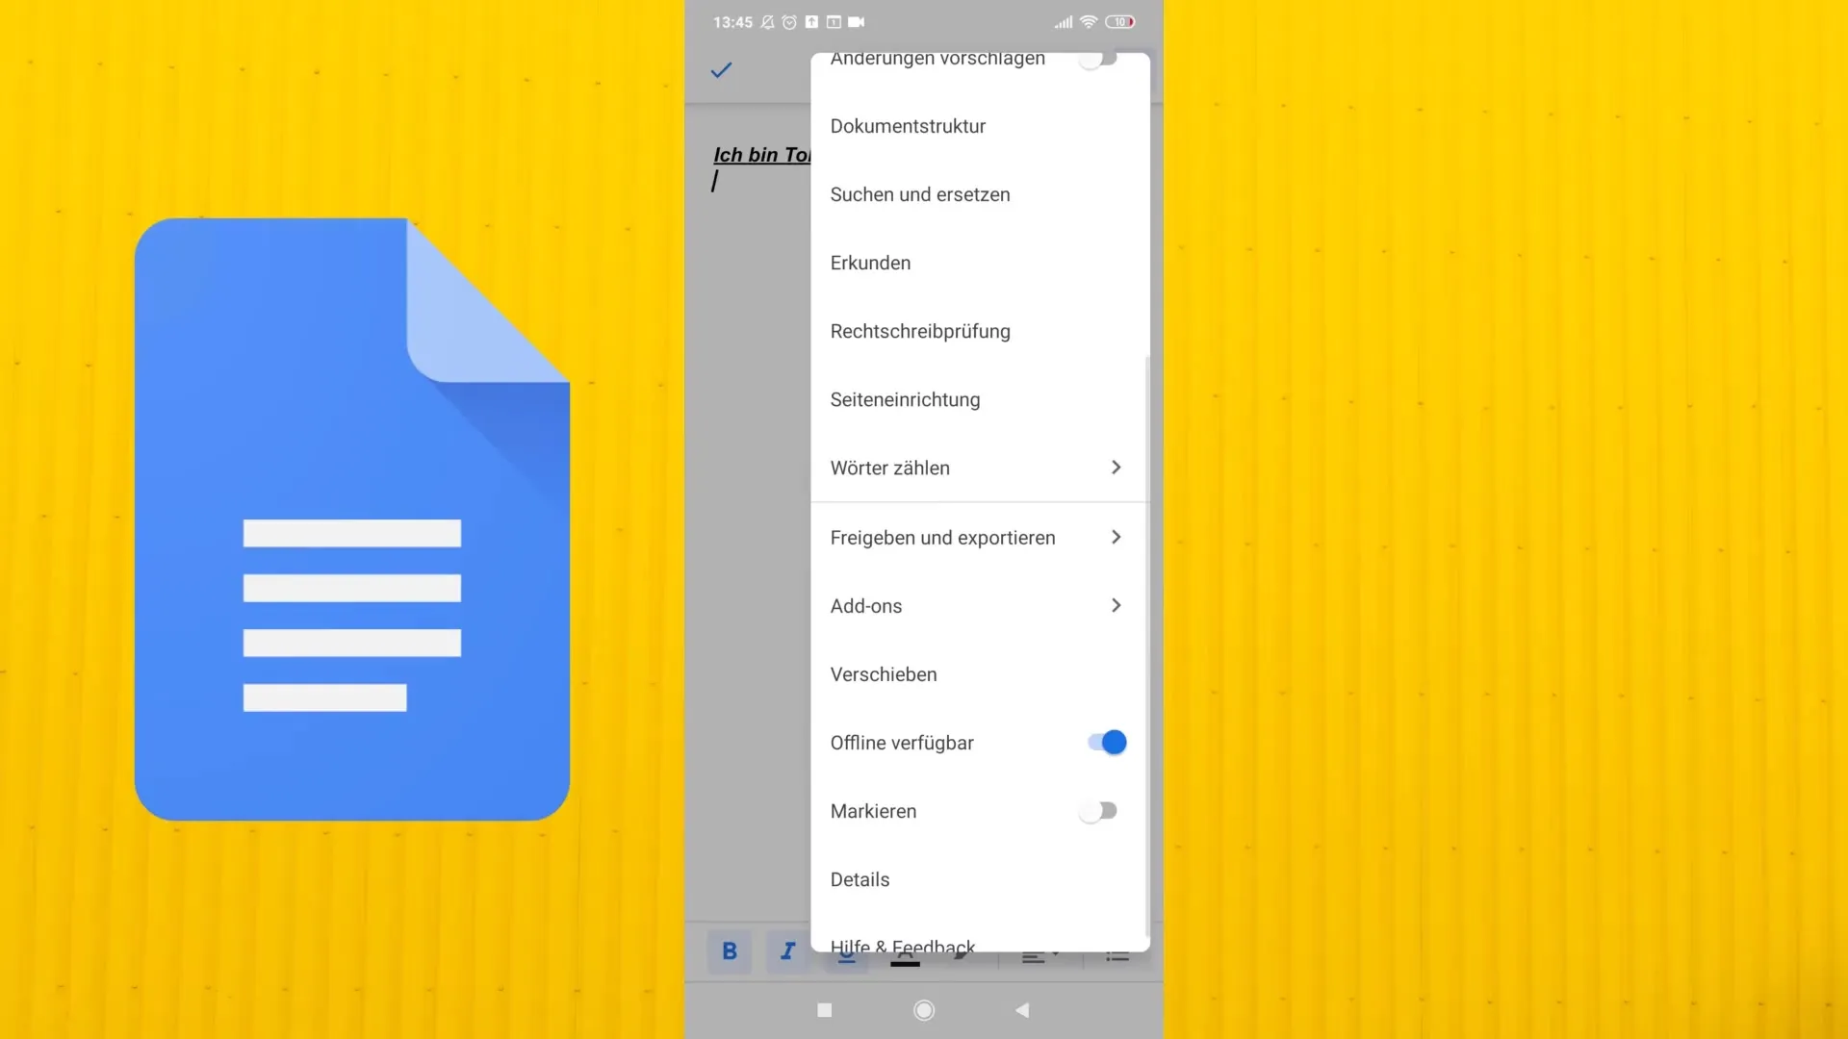1848x1039 pixels.
Task: Tap checkmark confirm icon
Action: pyautogui.click(x=722, y=68)
